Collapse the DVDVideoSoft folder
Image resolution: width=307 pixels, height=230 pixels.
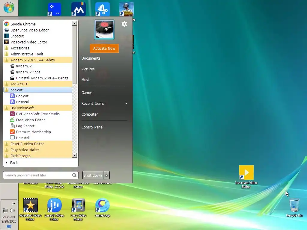point(38,108)
